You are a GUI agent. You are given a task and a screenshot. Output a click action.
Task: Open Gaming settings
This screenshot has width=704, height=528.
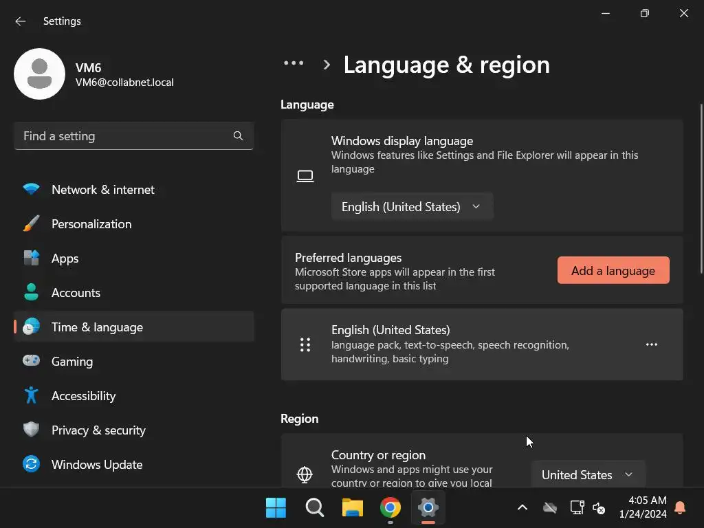(134, 362)
